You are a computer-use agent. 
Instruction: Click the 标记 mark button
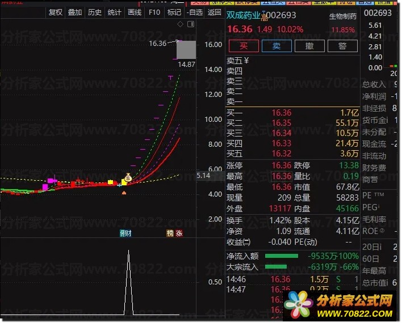click(x=174, y=12)
